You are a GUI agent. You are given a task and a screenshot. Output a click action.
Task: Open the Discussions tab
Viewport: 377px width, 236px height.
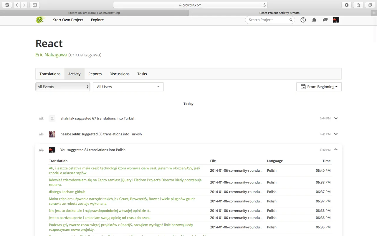(x=120, y=74)
